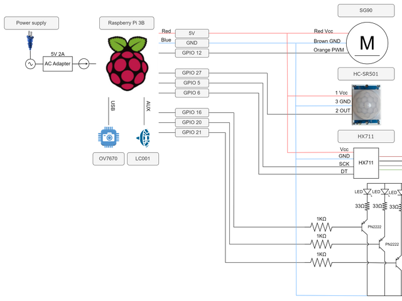Image resolution: width=402 pixels, height=301 pixels.
Task: Select the GPIO 16 pin label
Action: (192, 112)
